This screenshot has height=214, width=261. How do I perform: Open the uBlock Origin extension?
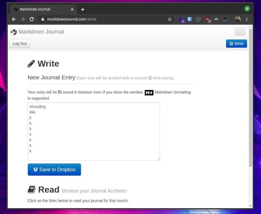[x=207, y=20]
